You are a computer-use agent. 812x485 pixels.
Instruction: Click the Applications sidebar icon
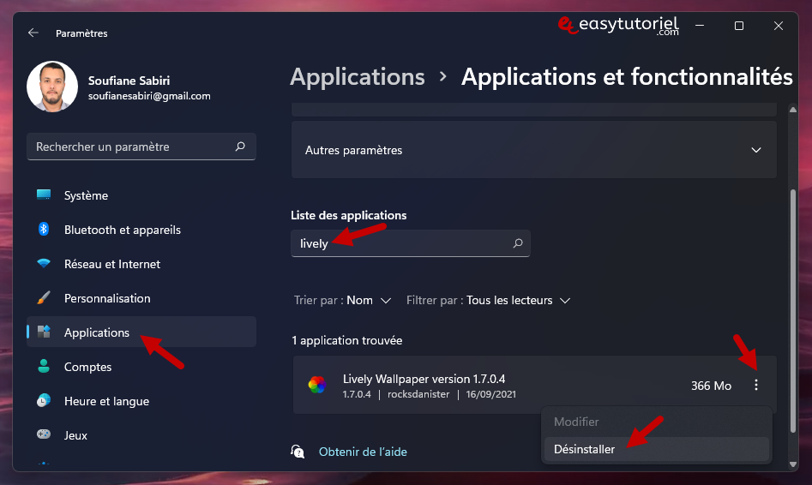coord(44,332)
